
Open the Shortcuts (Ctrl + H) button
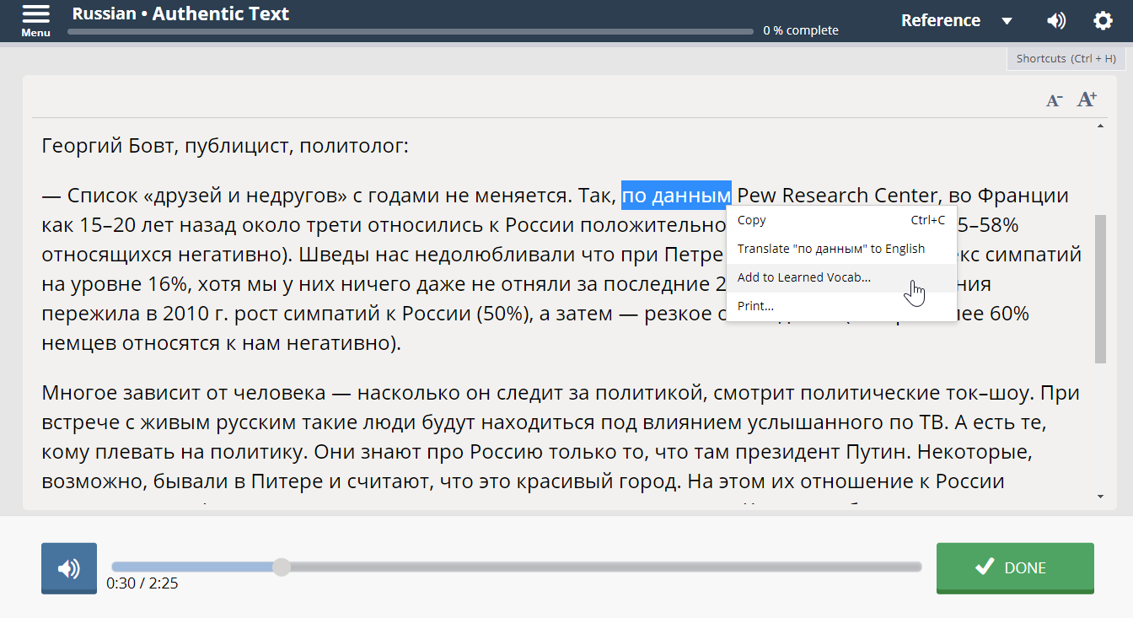[1066, 58]
